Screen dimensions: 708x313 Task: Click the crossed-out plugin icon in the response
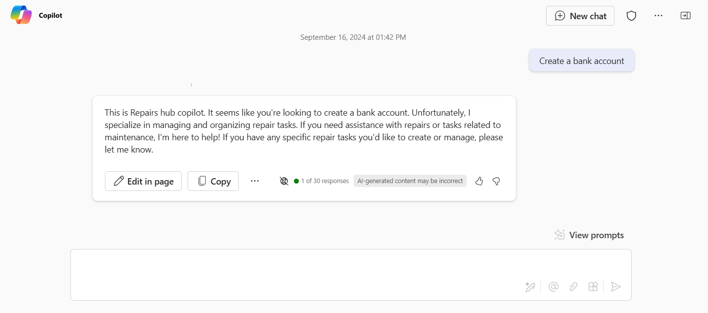click(x=284, y=181)
